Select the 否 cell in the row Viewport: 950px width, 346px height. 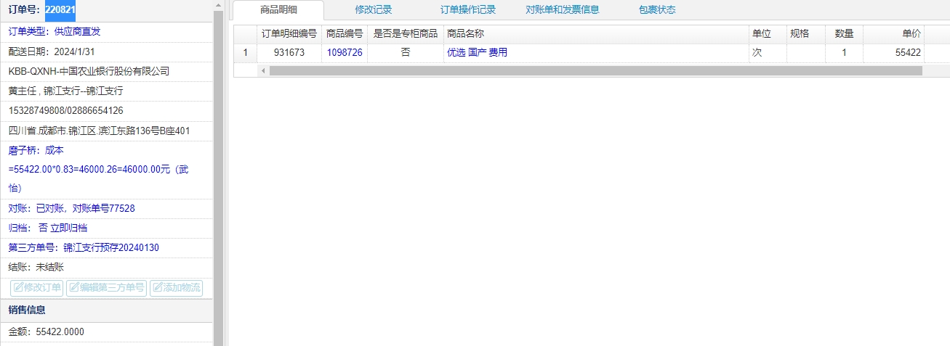click(406, 52)
